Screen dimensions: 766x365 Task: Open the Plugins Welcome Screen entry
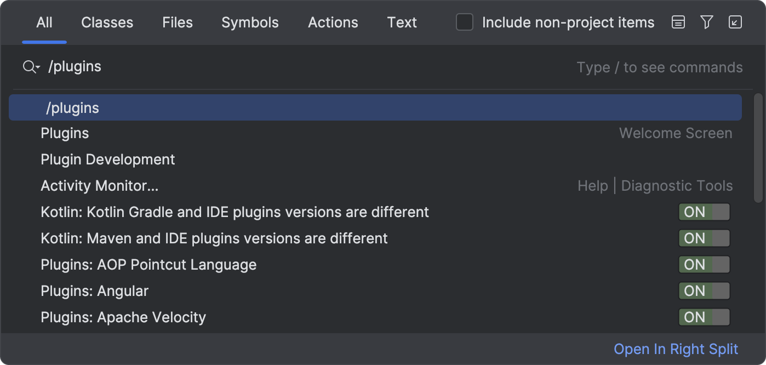(64, 133)
